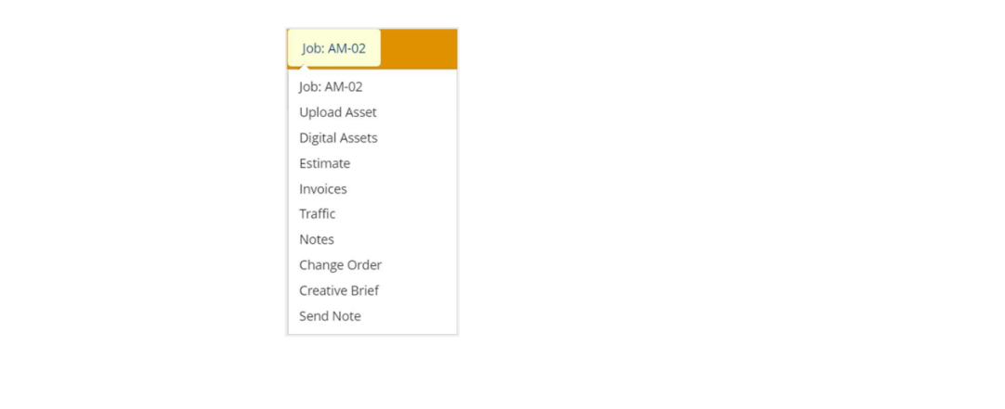
Task: Select Upload Asset from the menu
Action: pyautogui.click(x=338, y=112)
